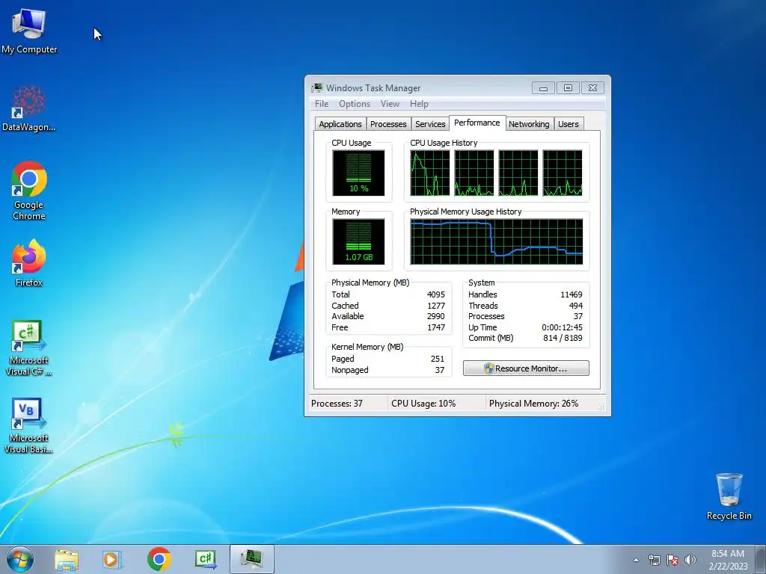Click the Handles value 11469
The width and height of the screenshot is (766, 574).
(571, 294)
